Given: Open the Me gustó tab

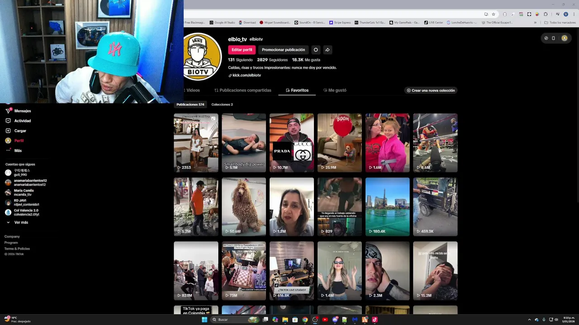Looking at the screenshot, I should (335, 90).
